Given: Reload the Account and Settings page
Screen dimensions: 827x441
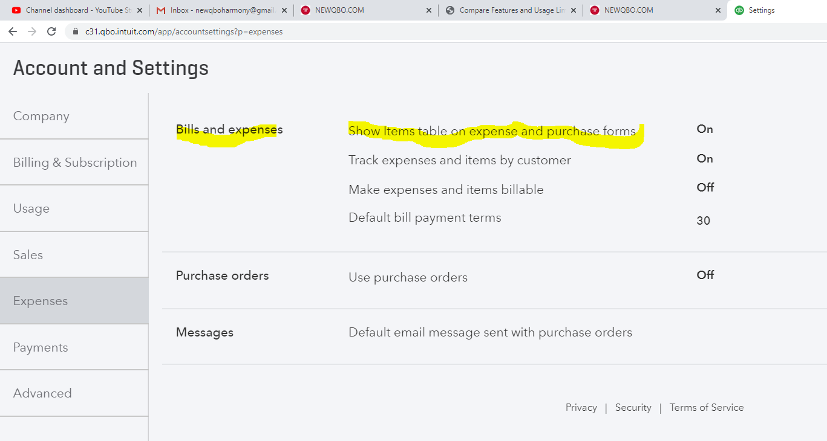Looking at the screenshot, I should (51, 31).
